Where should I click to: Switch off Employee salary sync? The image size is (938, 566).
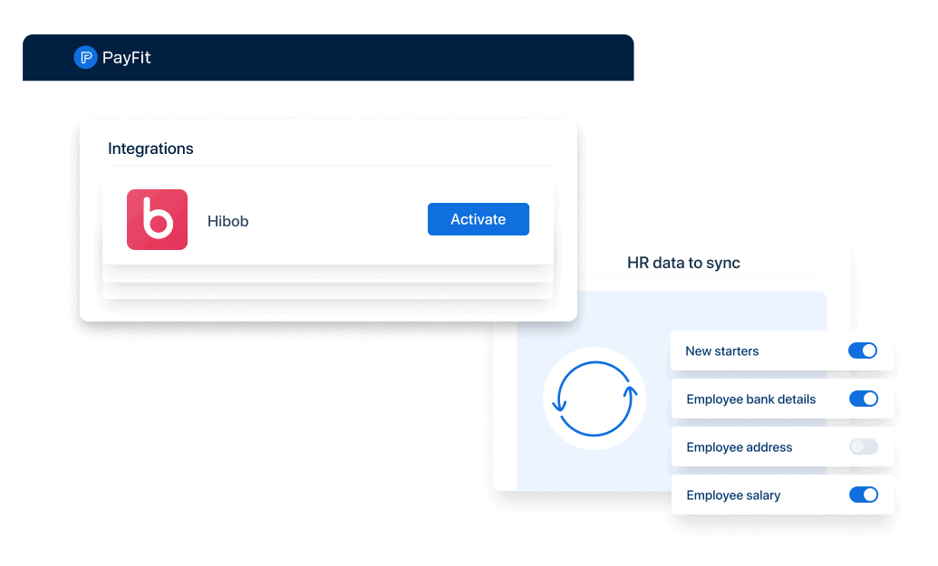863,494
